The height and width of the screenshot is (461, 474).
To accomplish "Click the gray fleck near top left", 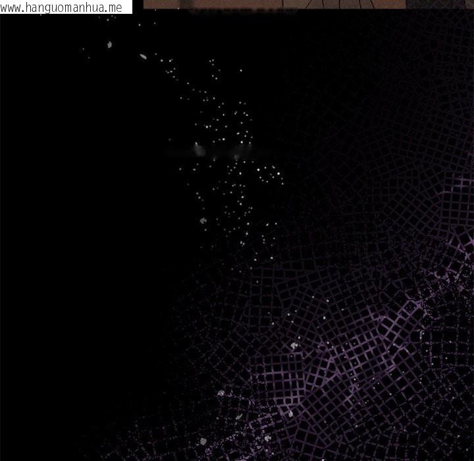I will click(109, 45).
